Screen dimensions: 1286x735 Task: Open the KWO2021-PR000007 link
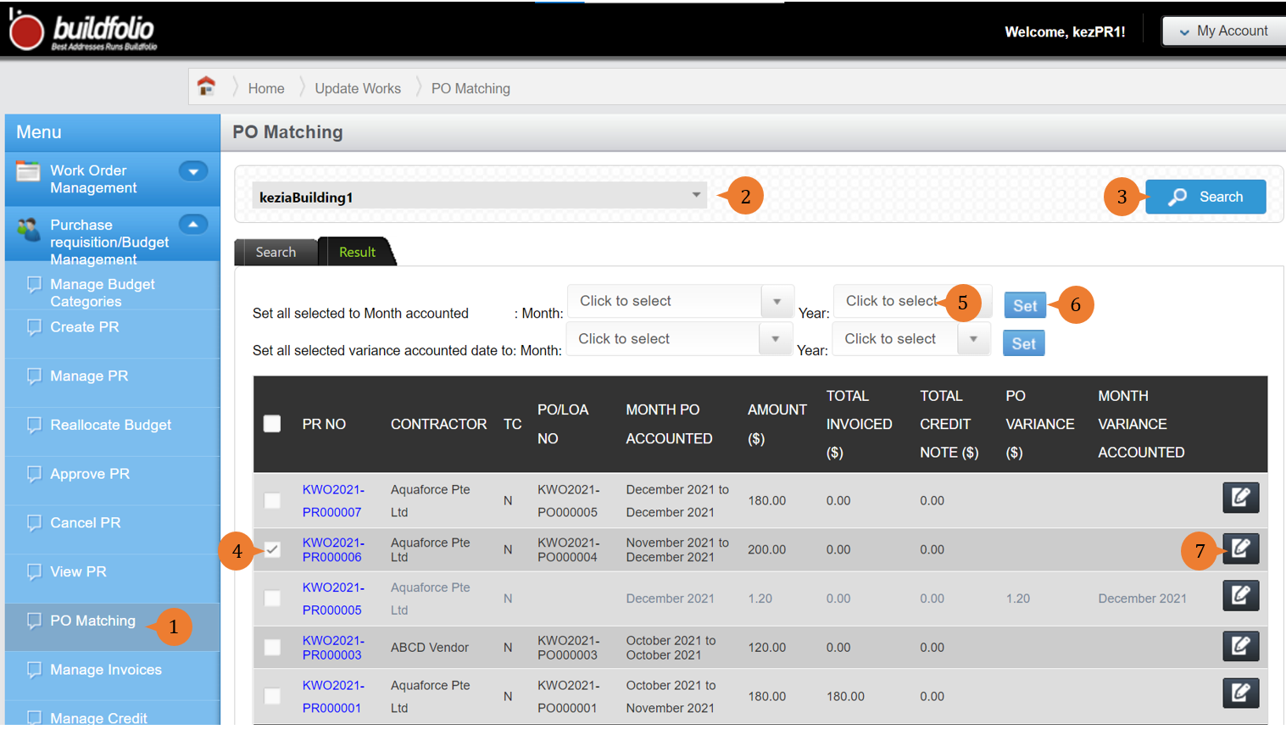[x=333, y=501]
